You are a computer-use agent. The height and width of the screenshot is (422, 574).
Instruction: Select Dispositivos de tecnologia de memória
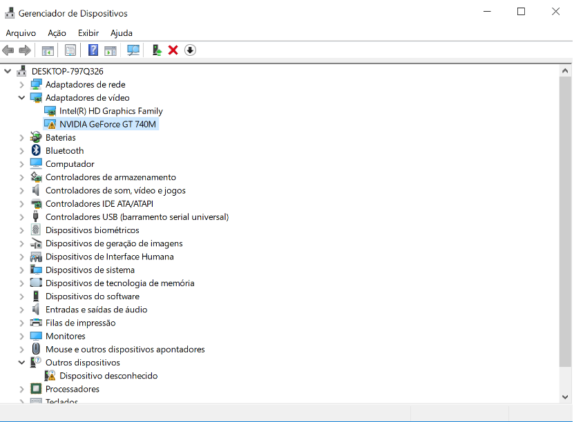[x=119, y=283]
